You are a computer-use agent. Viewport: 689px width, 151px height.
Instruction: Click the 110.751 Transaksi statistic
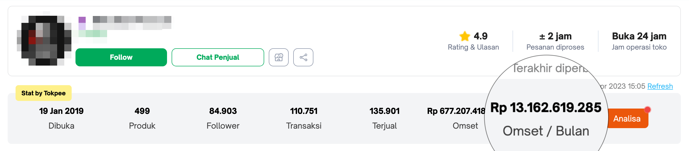click(304, 118)
